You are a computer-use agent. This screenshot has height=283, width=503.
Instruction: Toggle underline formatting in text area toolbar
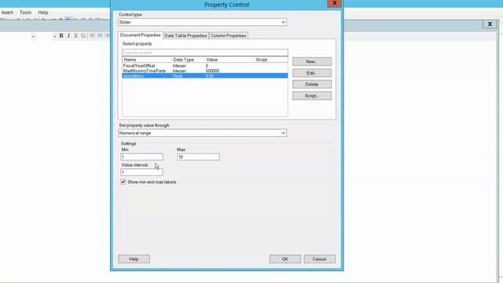point(75,35)
